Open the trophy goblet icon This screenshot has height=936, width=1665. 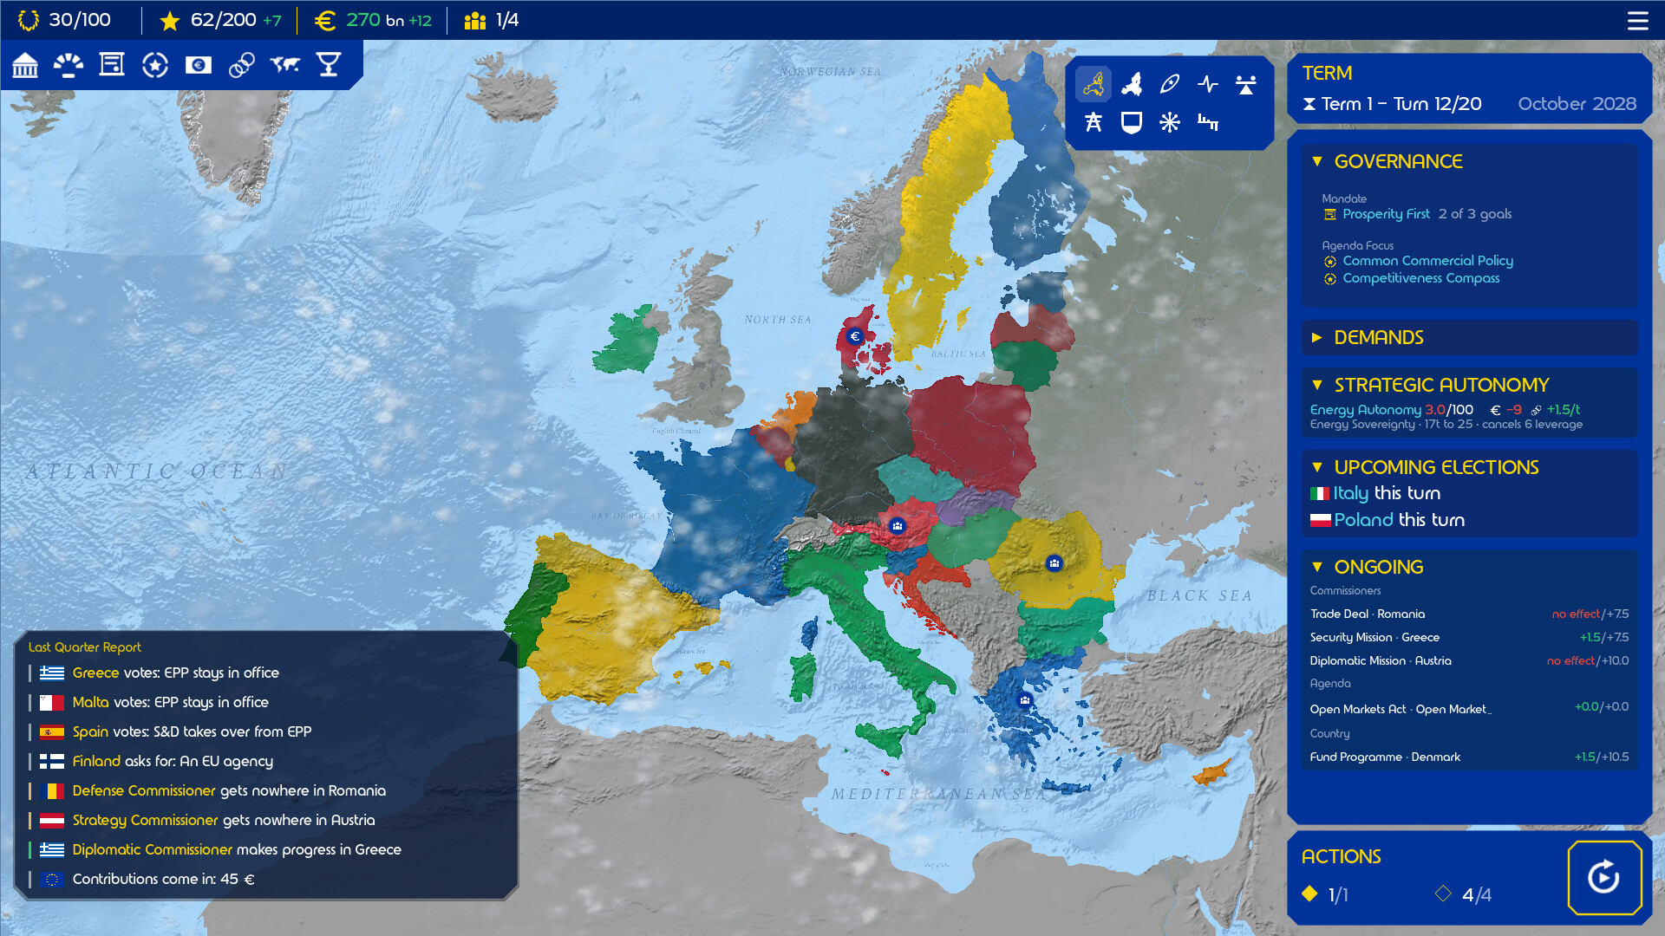329,65
